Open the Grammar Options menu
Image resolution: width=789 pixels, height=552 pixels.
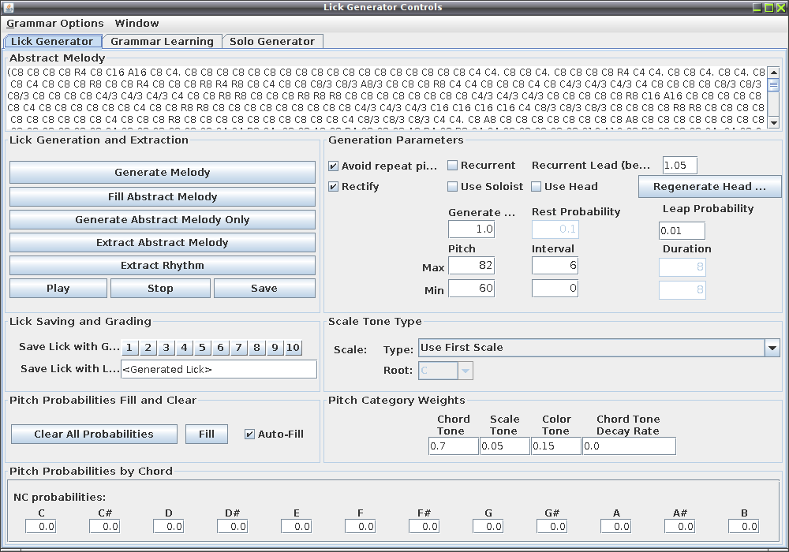[x=55, y=23]
